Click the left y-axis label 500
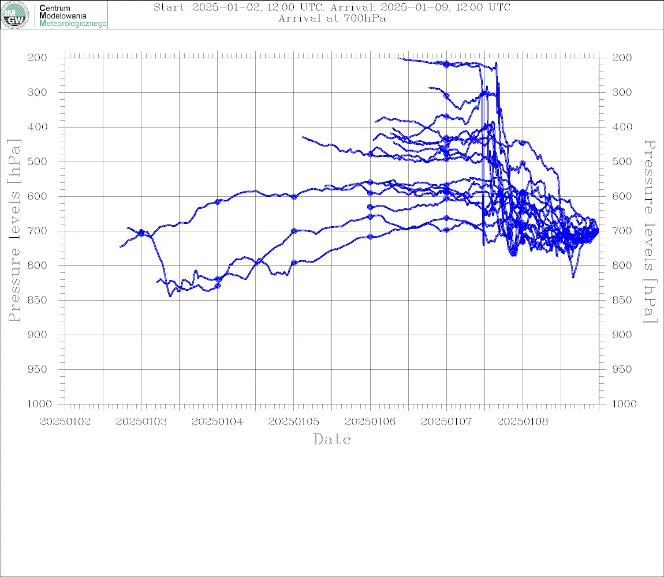 tap(38, 162)
